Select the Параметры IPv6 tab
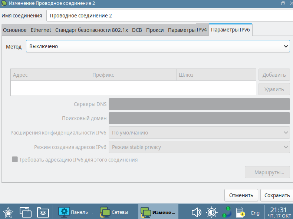Viewport: 293px width, 219px height. coord(230,30)
